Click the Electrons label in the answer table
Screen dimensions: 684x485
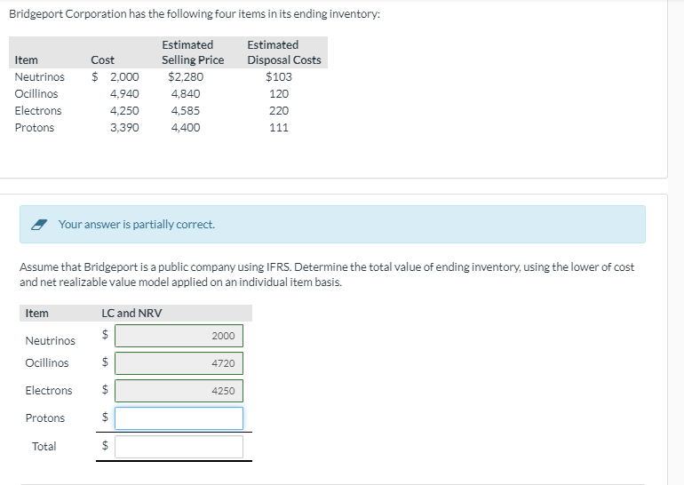coord(49,390)
